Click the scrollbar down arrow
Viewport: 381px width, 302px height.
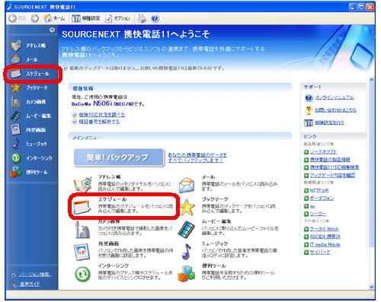tap(372, 287)
